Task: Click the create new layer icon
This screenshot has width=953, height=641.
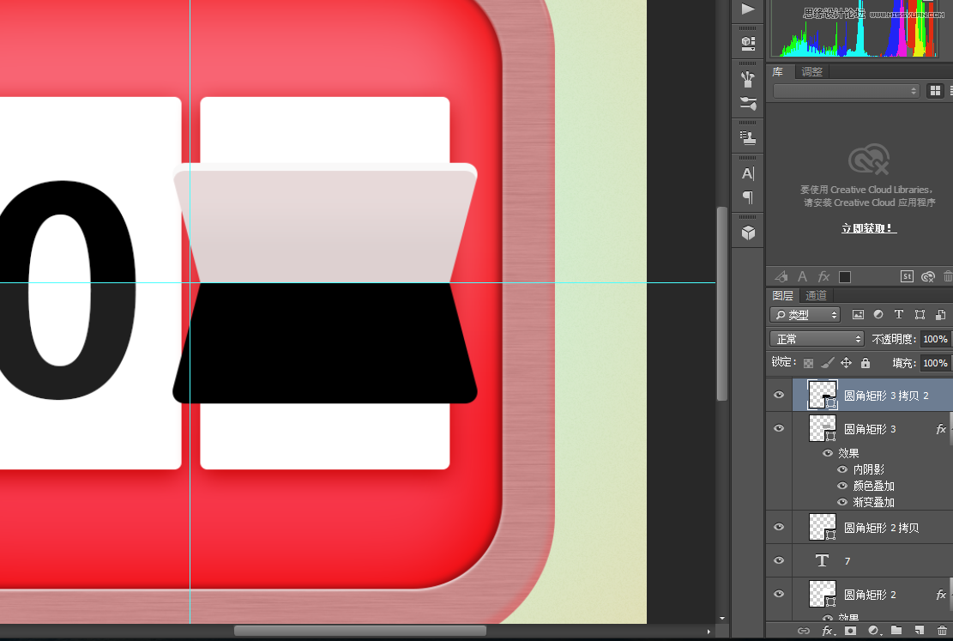Action: coord(919,631)
